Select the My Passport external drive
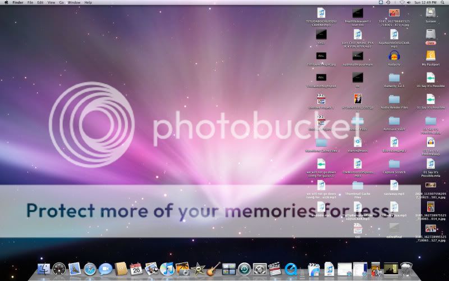This screenshot has height=281, width=449. pos(430,56)
